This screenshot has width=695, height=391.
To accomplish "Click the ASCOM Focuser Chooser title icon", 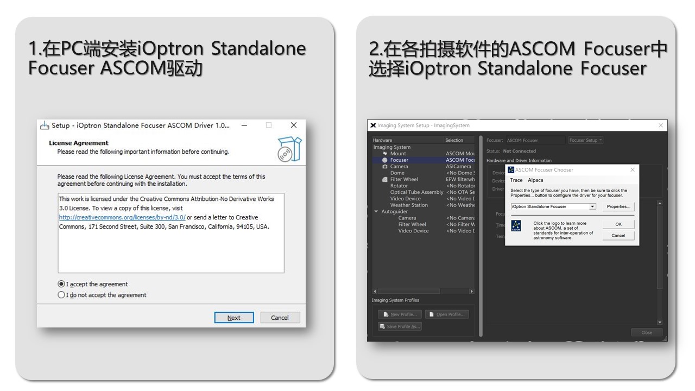I will click(511, 170).
